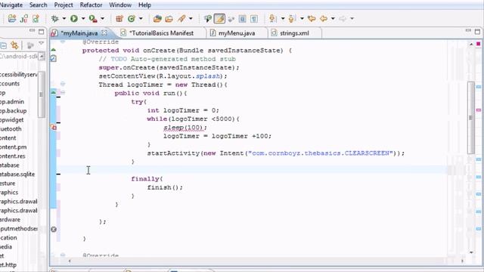Switch to strings.xml tab
The width and height of the screenshot is (484, 272).
pos(294,33)
